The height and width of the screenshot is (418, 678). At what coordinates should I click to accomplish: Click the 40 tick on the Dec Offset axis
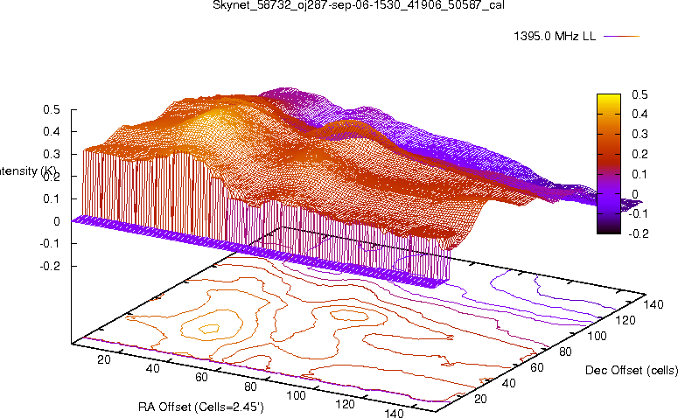(508, 383)
